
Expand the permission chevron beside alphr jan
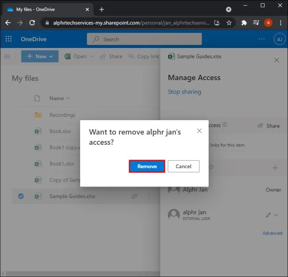[276, 215]
